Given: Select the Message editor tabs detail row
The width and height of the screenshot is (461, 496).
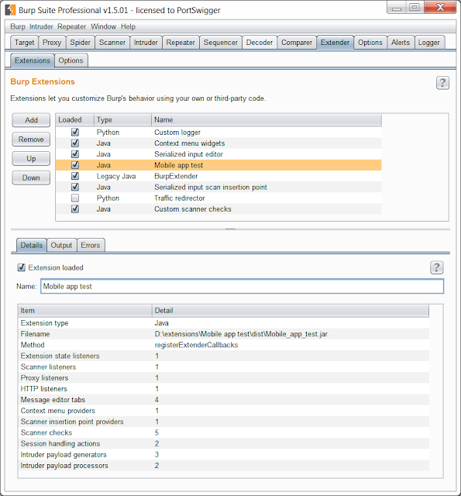Looking at the screenshot, I should (224, 400).
